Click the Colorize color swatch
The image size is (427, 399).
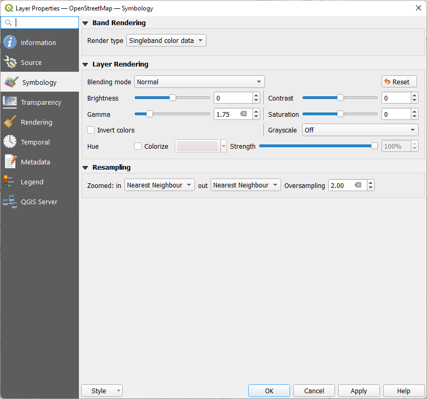pos(198,146)
